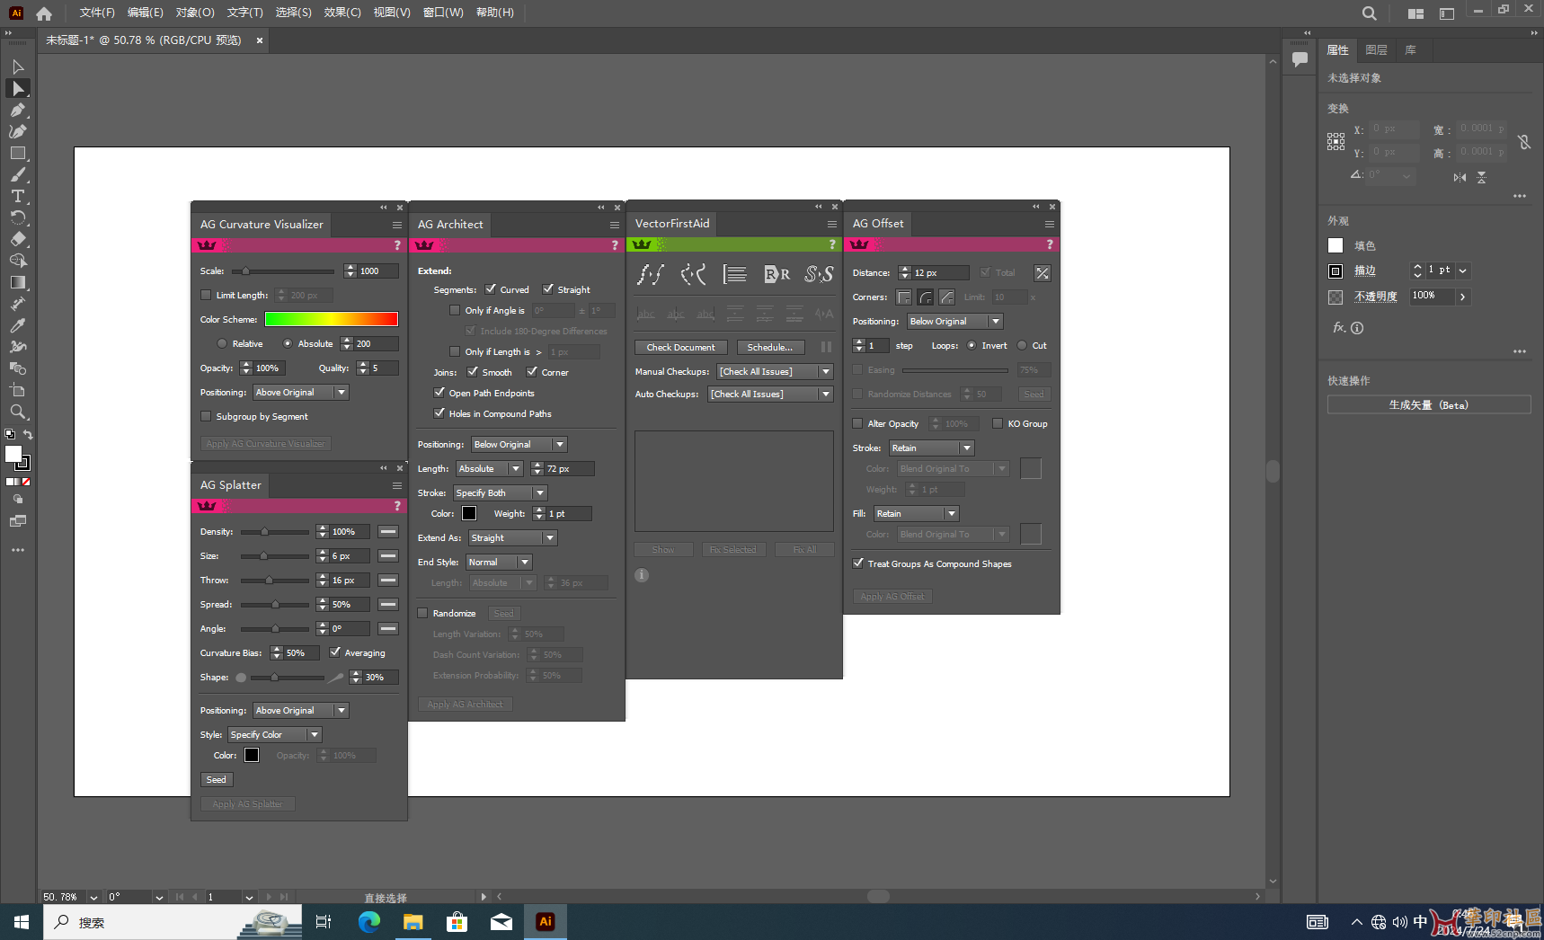
Task: Click Seed button in AG Splatter
Action: (217, 780)
